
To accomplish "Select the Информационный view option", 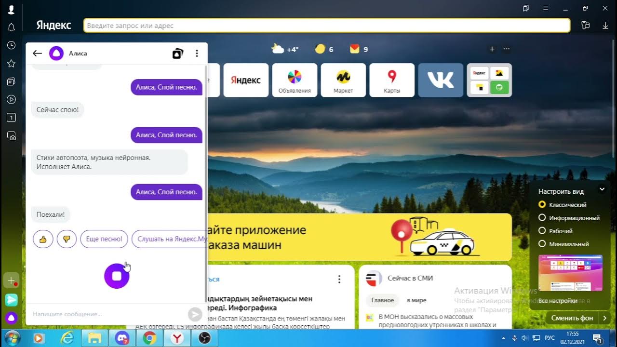I will click(x=569, y=218).
